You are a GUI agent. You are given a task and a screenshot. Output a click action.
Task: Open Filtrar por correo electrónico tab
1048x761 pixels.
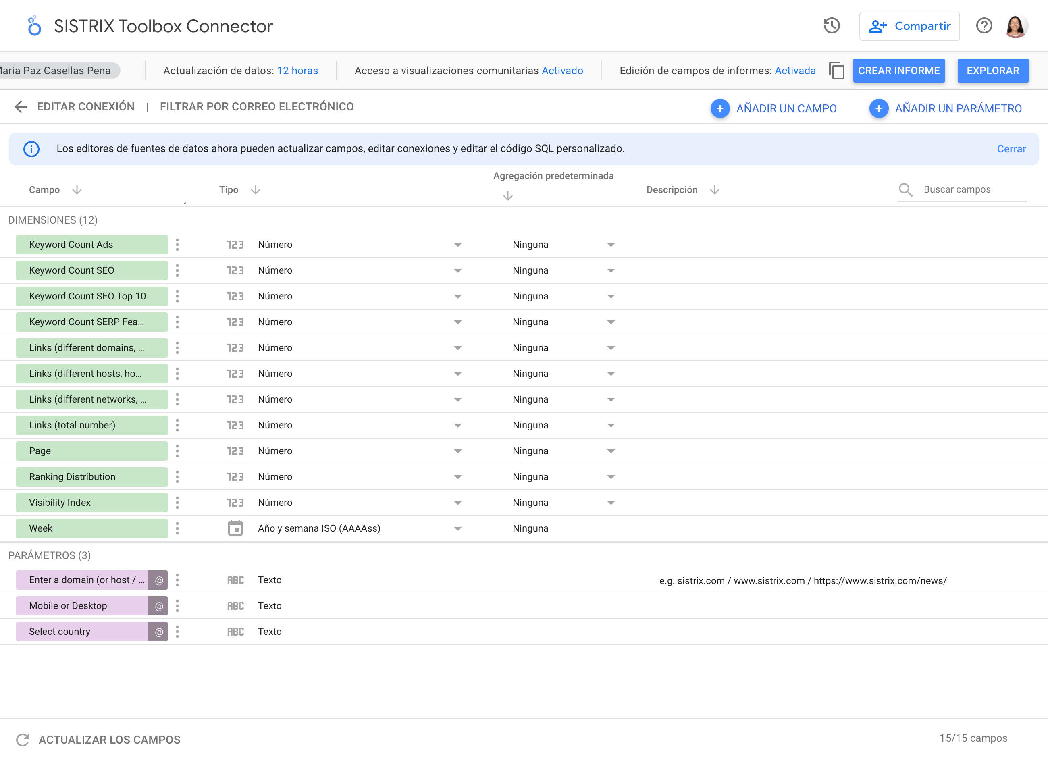pyautogui.click(x=256, y=107)
